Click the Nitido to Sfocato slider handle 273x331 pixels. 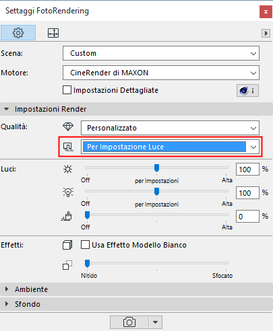pyautogui.click(x=87, y=264)
